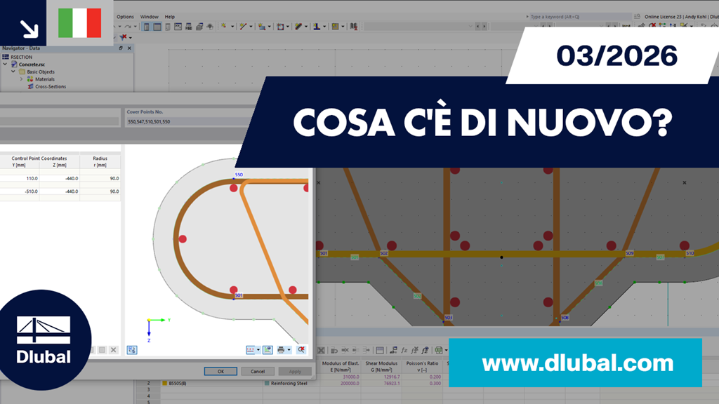Click the Reinforcing Steel color swatch
Screen dimensions: 719x404
tap(267, 384)
